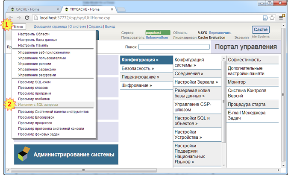Open Система Контроля Версий item
The width and height of the screenshot is (288, 175).
tap(253, 93)
